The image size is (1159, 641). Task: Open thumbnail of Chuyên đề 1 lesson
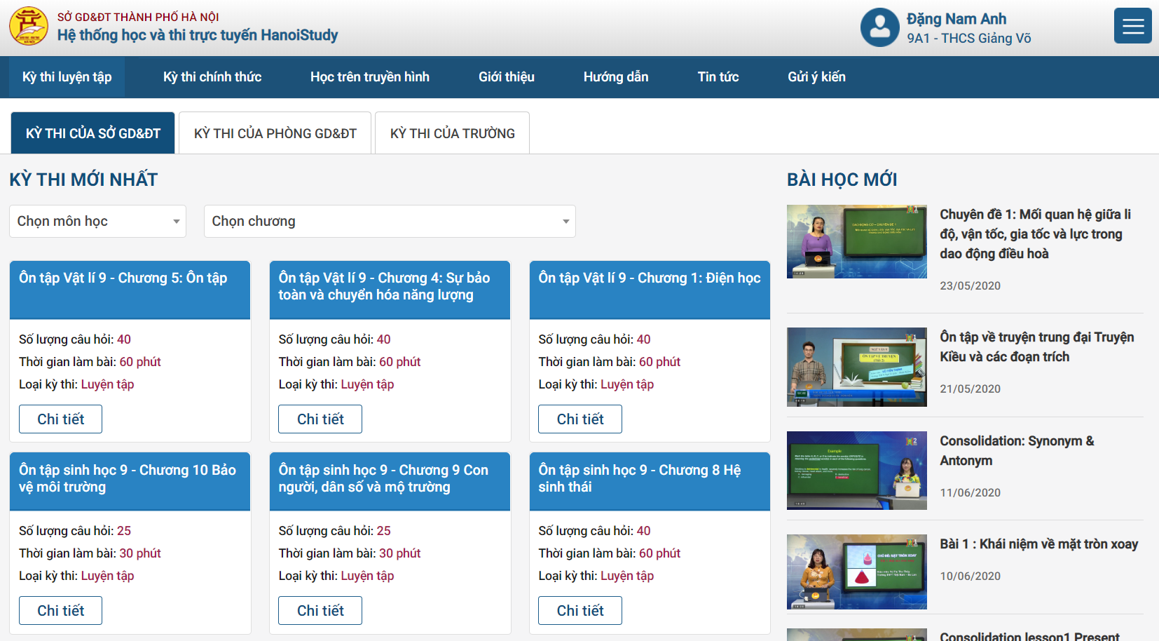(x=857, y=242)
